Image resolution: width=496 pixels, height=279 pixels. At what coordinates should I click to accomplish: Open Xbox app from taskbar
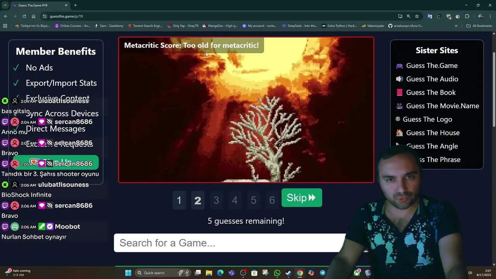(x=356, y=273)
